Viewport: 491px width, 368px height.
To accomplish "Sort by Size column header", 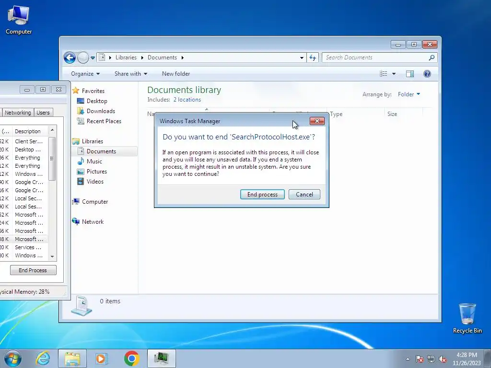I will pos(403,114).
